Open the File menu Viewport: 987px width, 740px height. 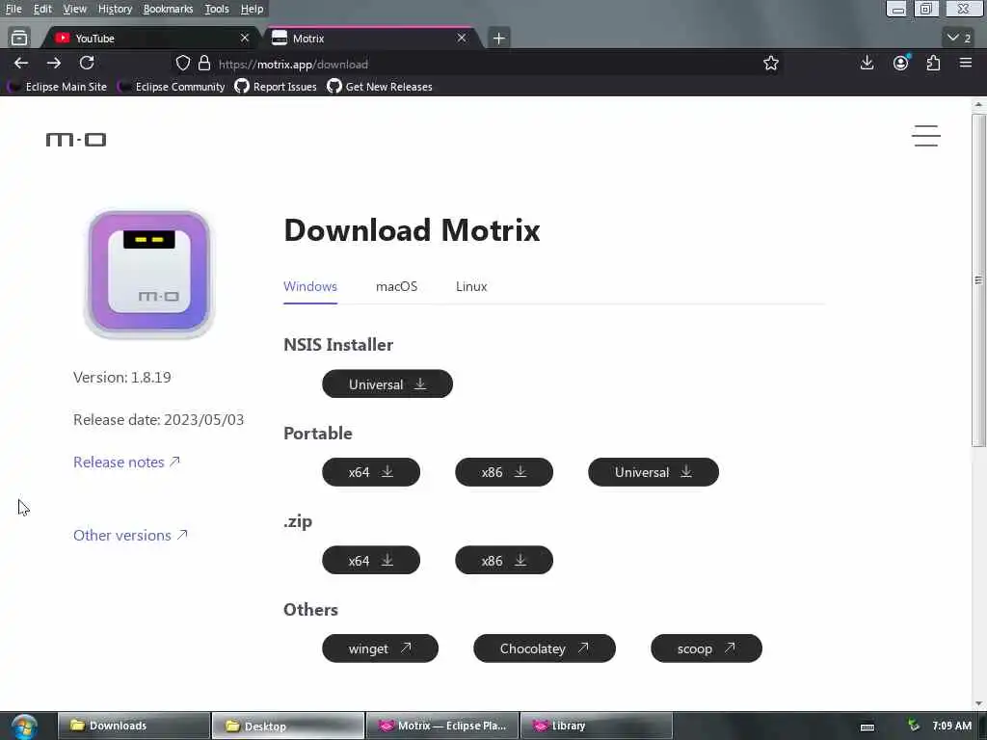[13, 9]
